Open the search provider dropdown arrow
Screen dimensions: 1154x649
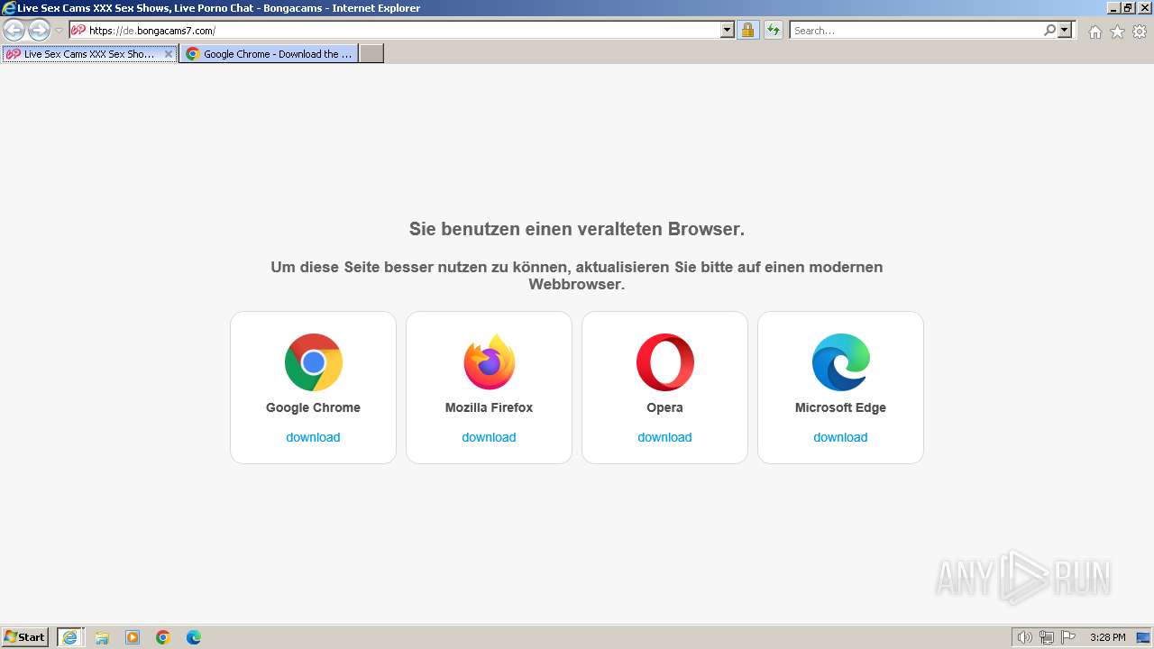click(x=1065, y=31)
